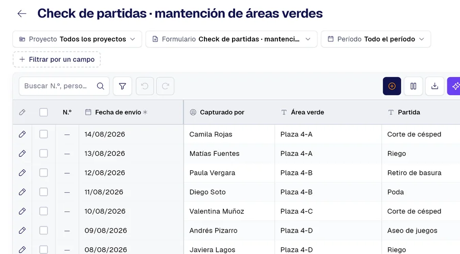This screenshot has height=254, width=460.
Task: Select the checkbox for Andrés Pizarro row
Action: coord(43,230)
